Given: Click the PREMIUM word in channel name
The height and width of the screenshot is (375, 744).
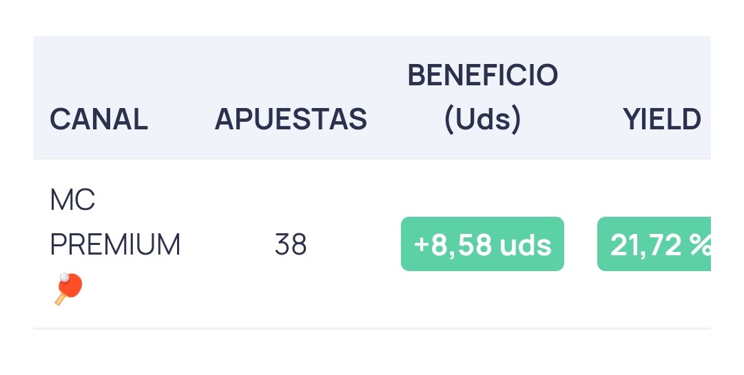Looking at the screenshot, I should [115, 245].
